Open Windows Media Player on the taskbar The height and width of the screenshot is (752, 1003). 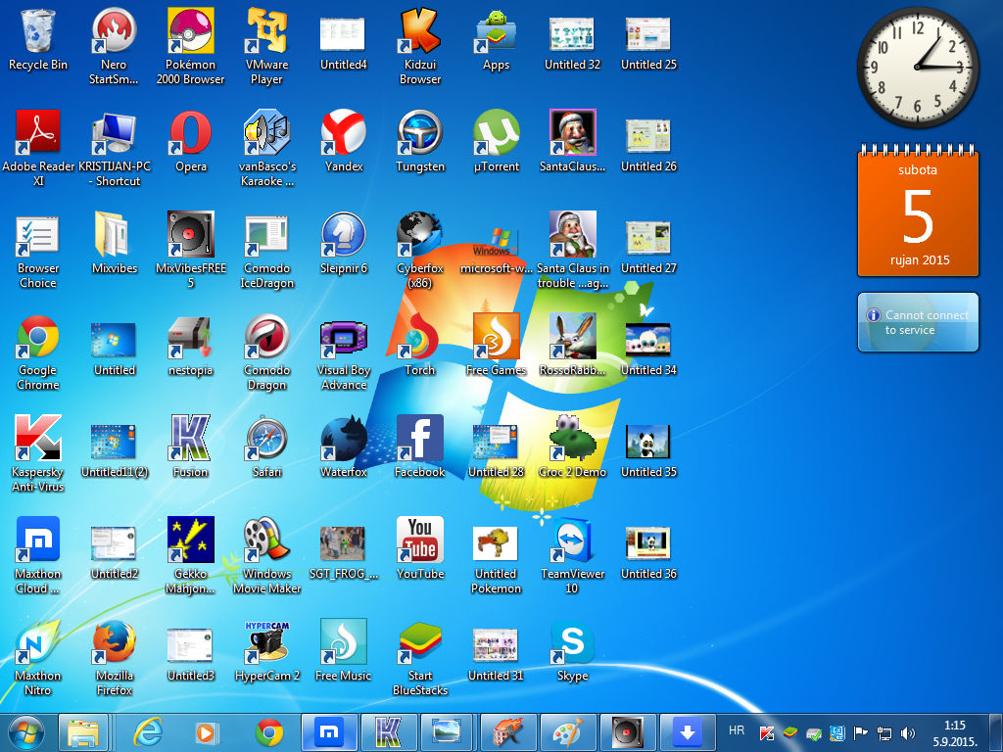(208, 732)
